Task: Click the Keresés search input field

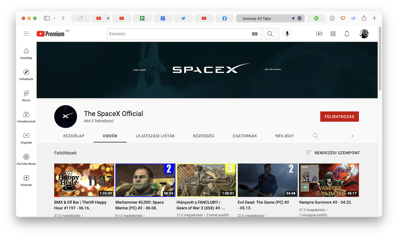Action: coord(178,34)
